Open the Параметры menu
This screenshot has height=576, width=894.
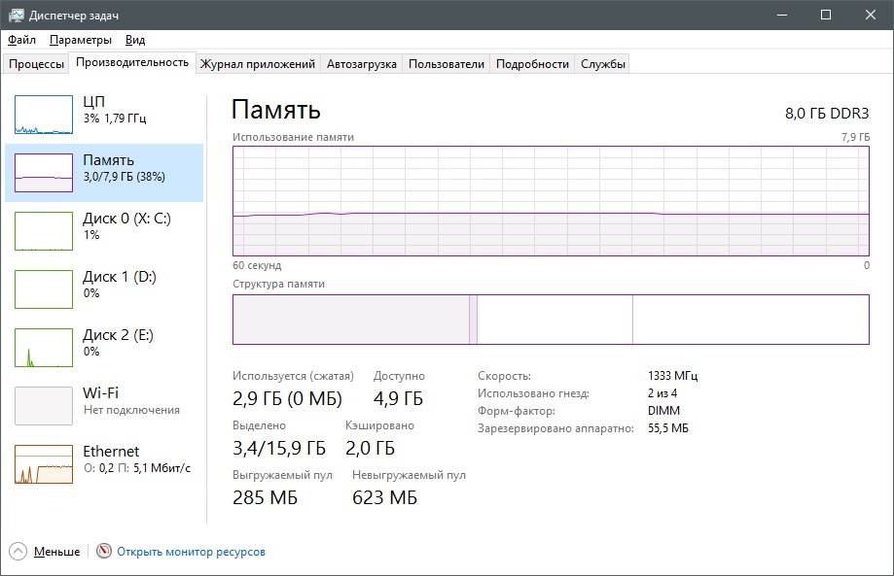(x=81, y=40)
